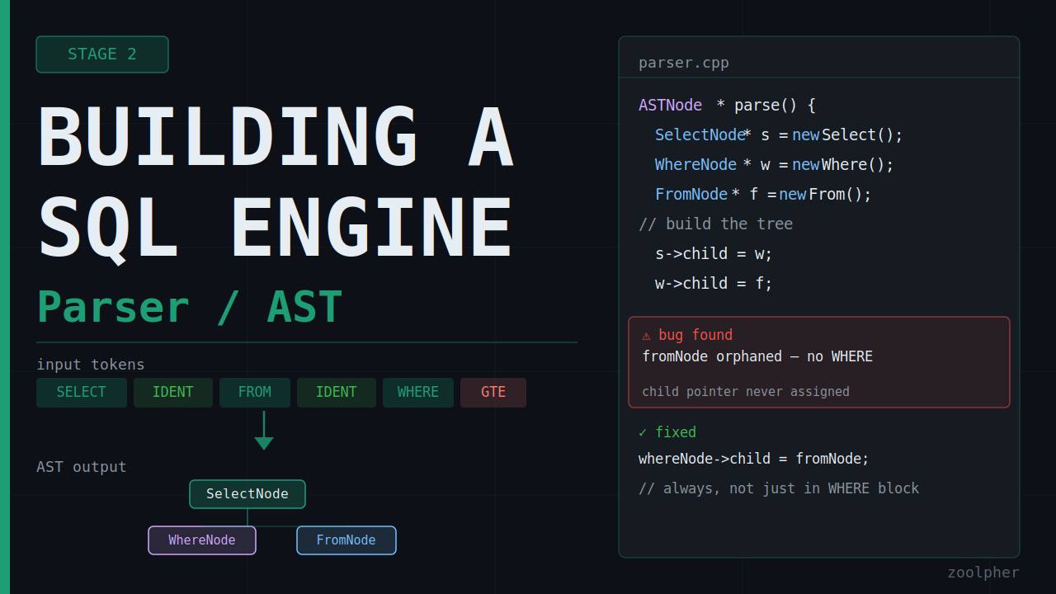Viewport: 1056px width, 594px height.
Task: Select the WhereNode box in the AST tree
Action: [x=202, y=540]
